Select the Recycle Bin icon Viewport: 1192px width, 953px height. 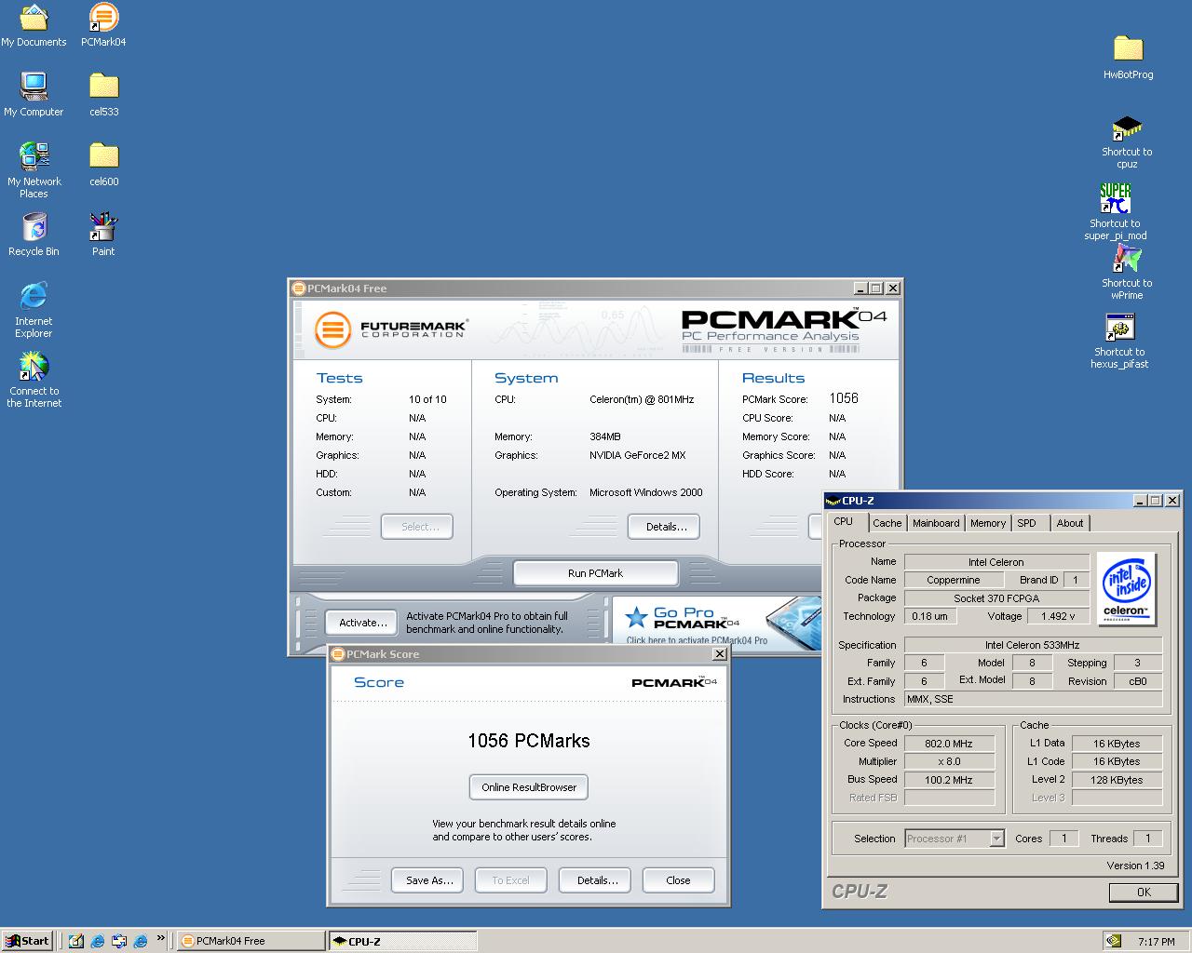pyautogui.click(x=34, y=235)
